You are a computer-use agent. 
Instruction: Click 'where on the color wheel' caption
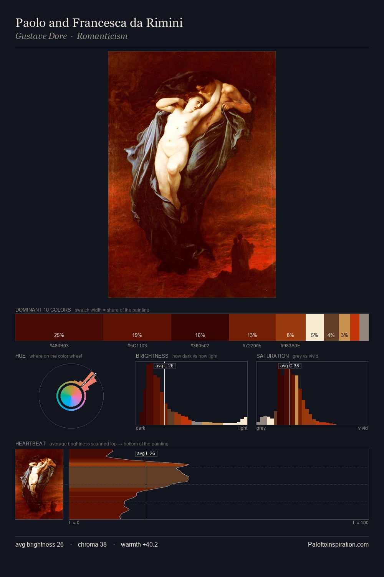(56, 356)
